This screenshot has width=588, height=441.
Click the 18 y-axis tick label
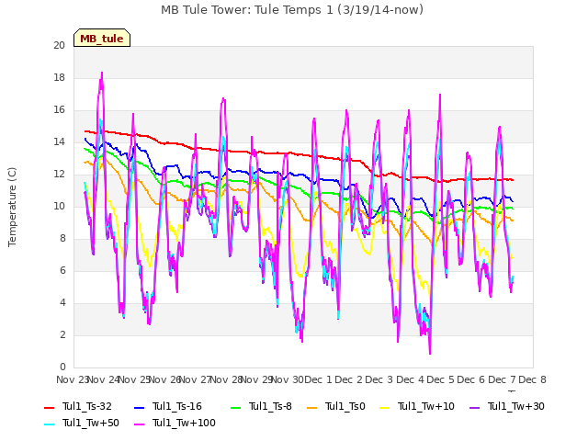59,77
